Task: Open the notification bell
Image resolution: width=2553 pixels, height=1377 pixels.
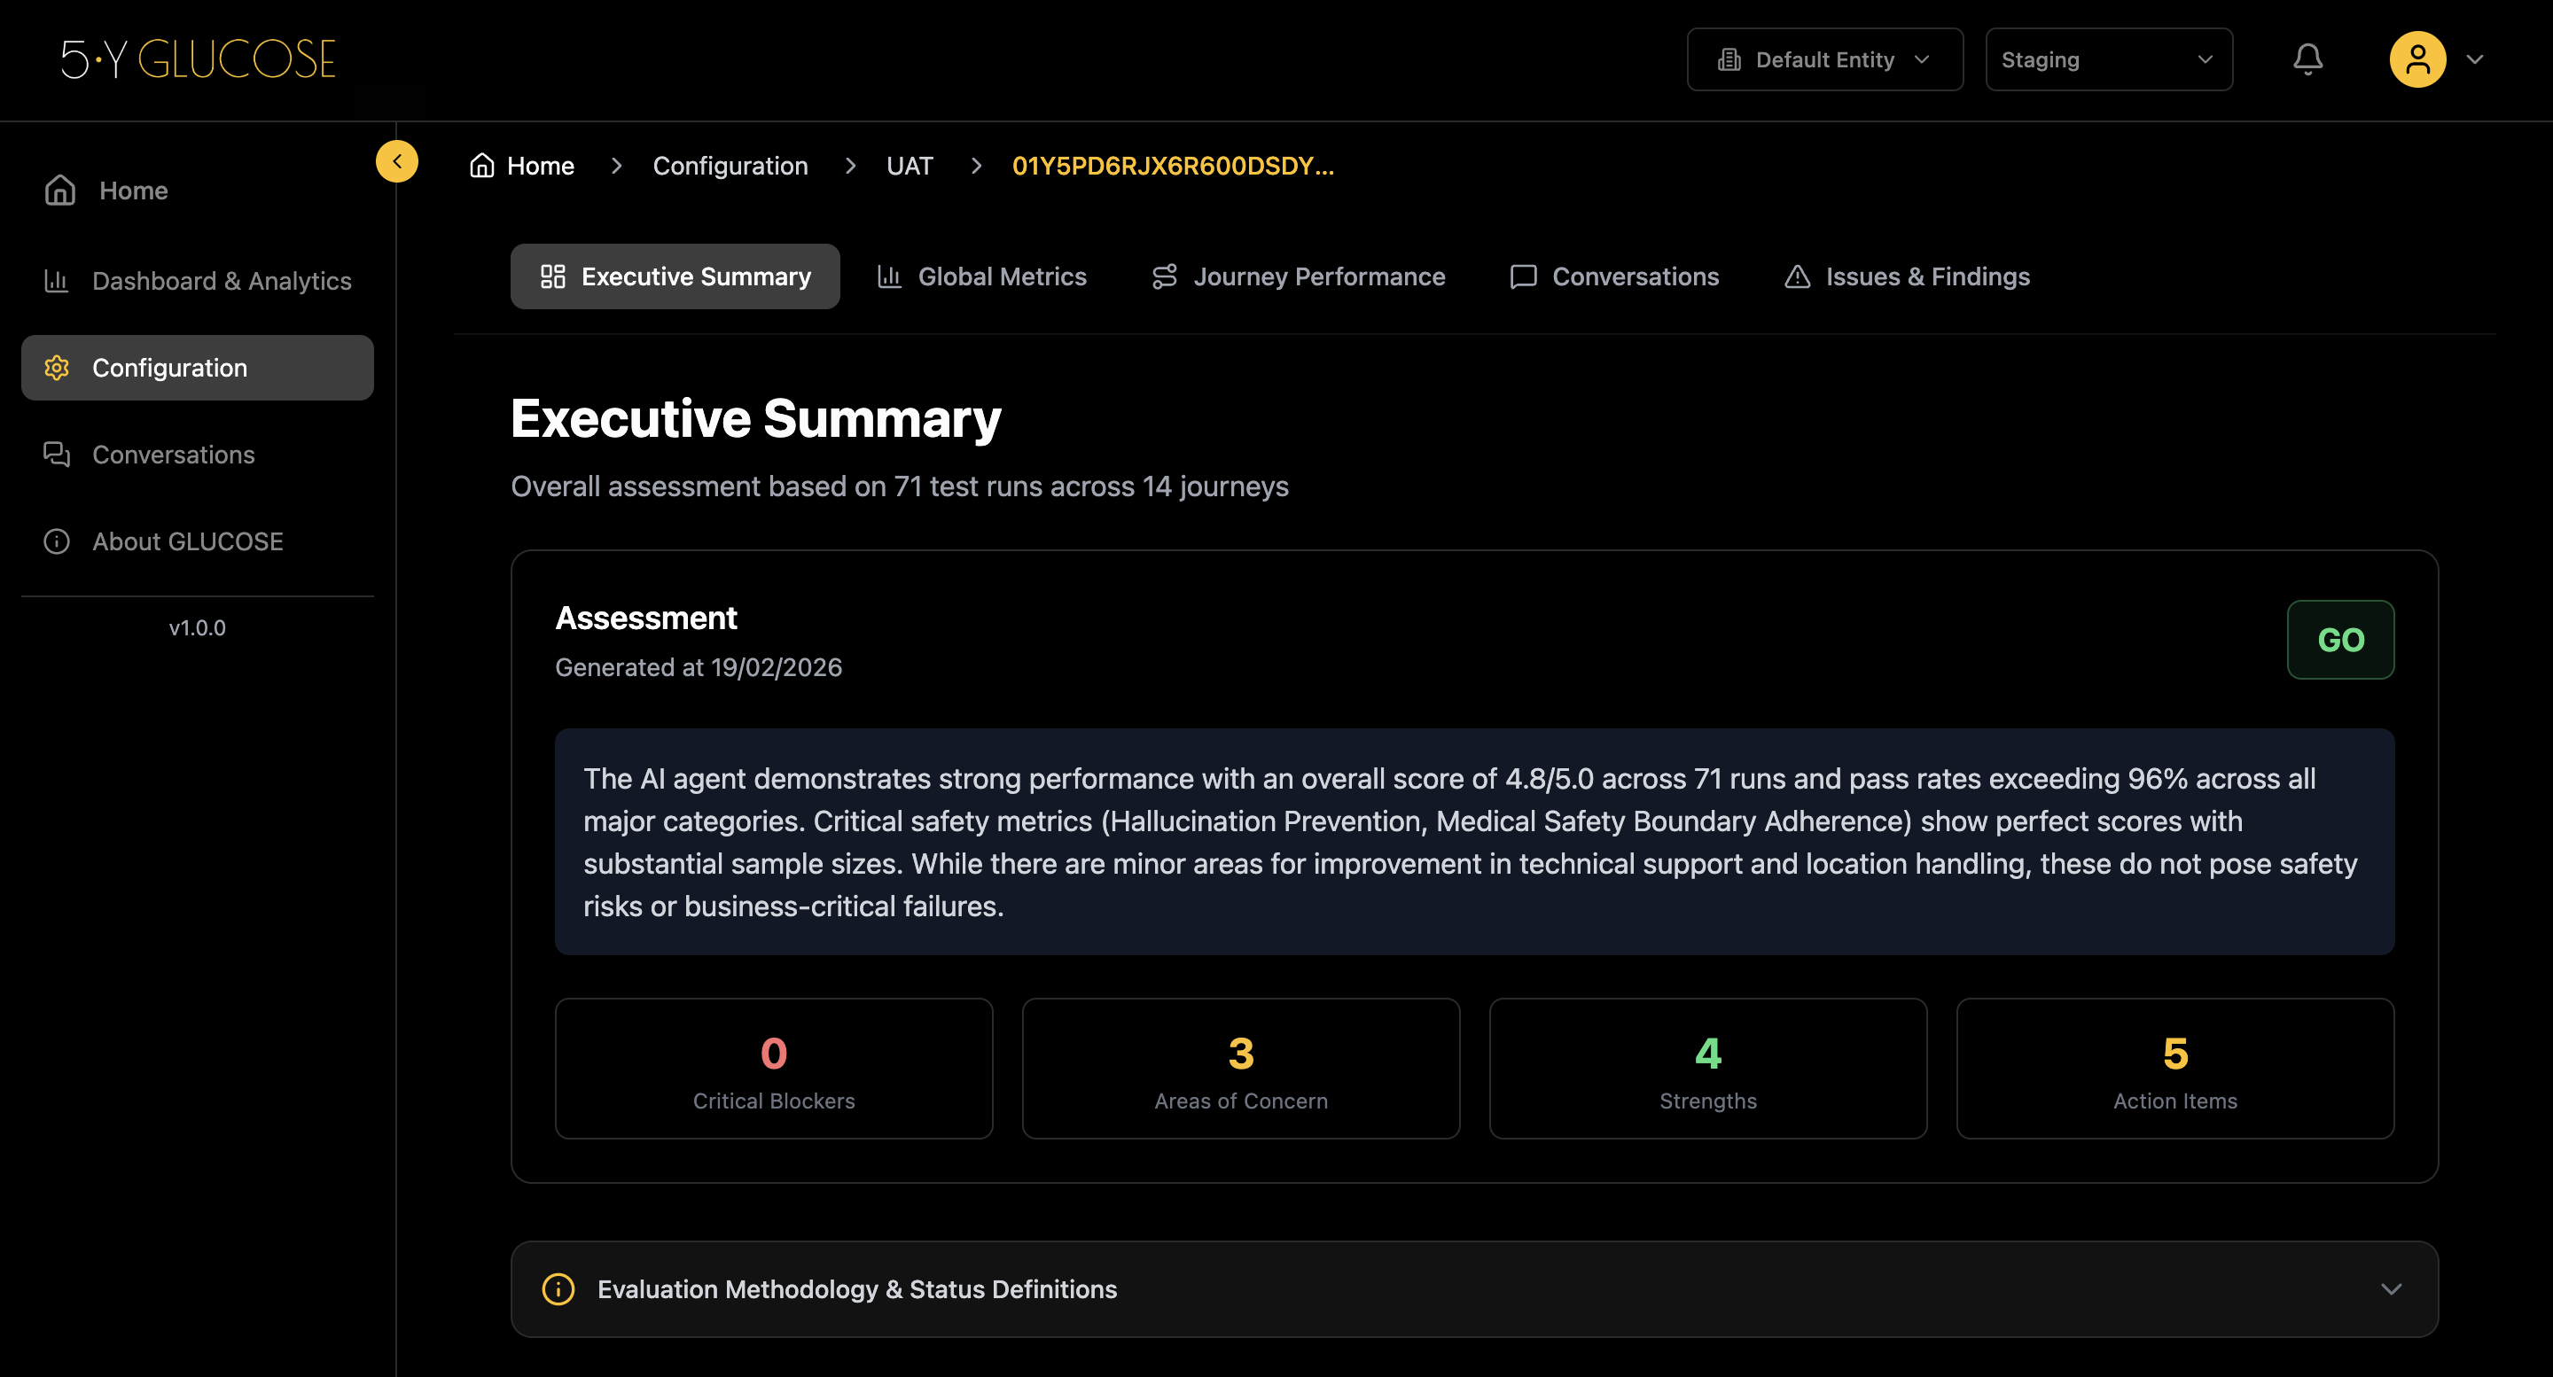Action: [x=2308, y=59]
